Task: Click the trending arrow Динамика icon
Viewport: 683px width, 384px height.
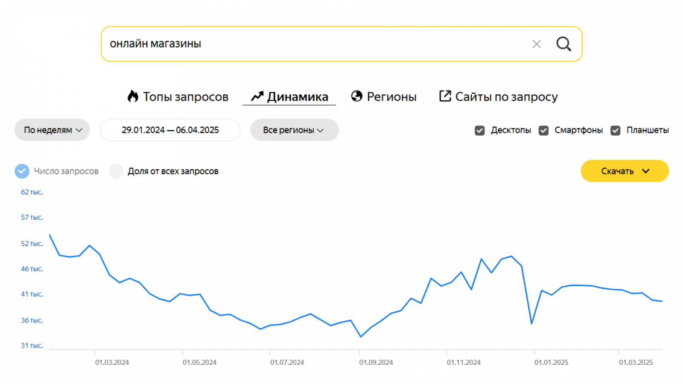Action: click(x=257, y=96)
